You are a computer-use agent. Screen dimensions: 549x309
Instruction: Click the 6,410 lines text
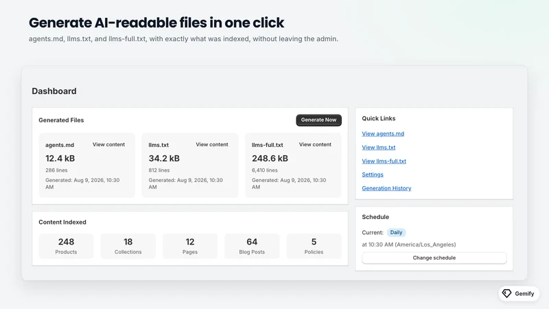265,170
